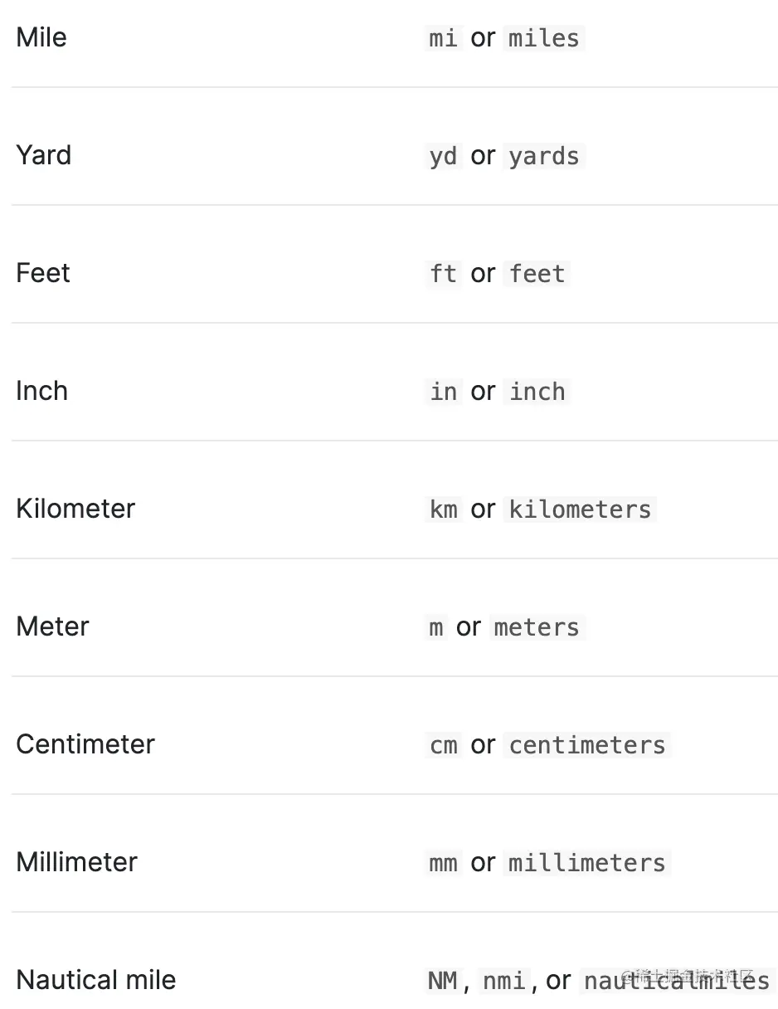Click the 'miles' code text
This screenshot has width=778, height=1009.
(544, 38)
